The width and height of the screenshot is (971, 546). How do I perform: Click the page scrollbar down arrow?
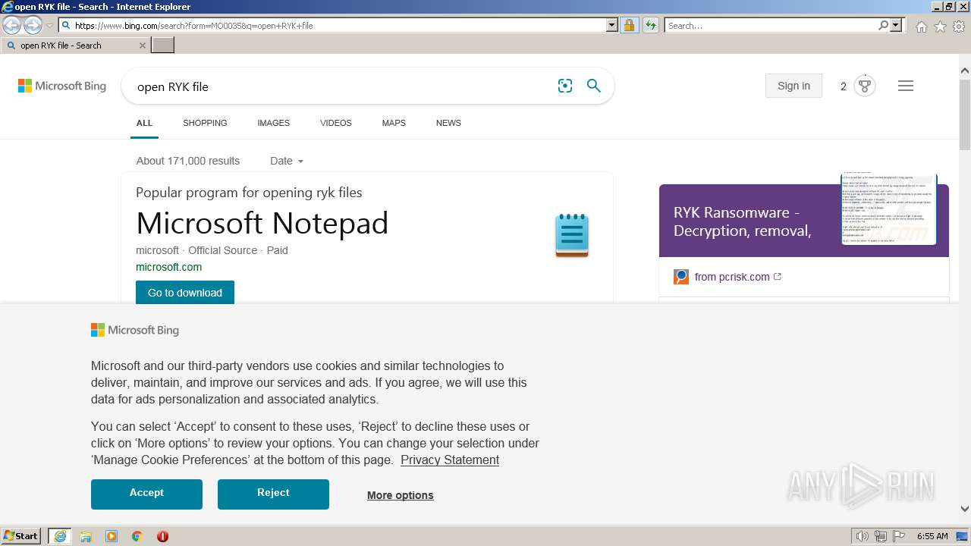click(x=965, y=509)
